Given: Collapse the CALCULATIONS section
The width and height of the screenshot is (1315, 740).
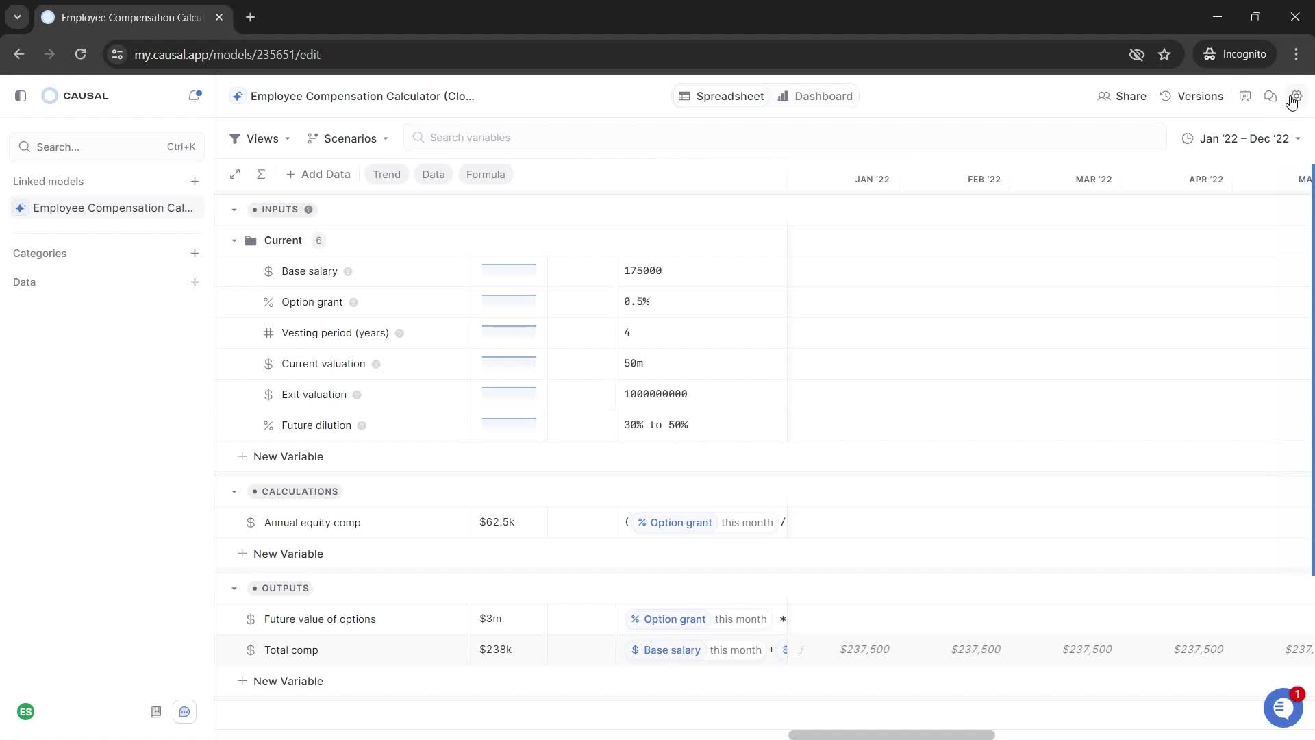Looking at the screenshot, I should pyautogui.click(x=234, y=492).
